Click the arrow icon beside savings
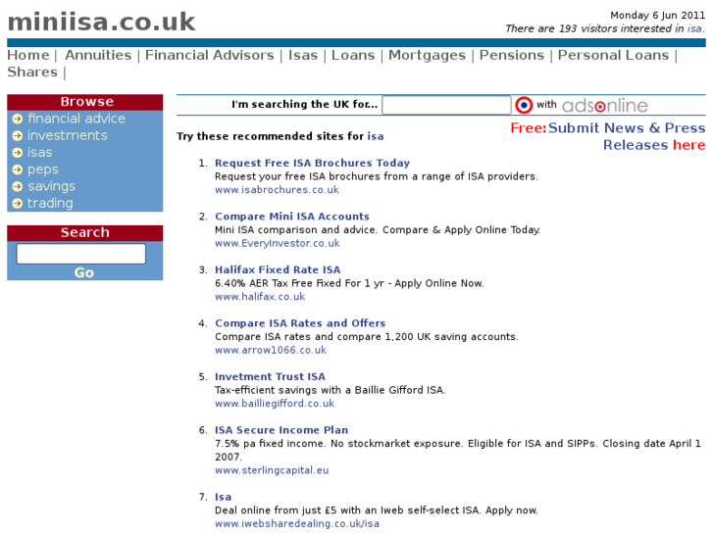This screenshot has width=713, height=534. 18,186
